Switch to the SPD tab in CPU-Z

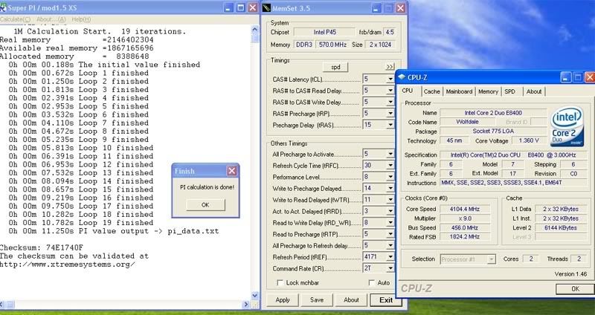(x=510, y=91)
